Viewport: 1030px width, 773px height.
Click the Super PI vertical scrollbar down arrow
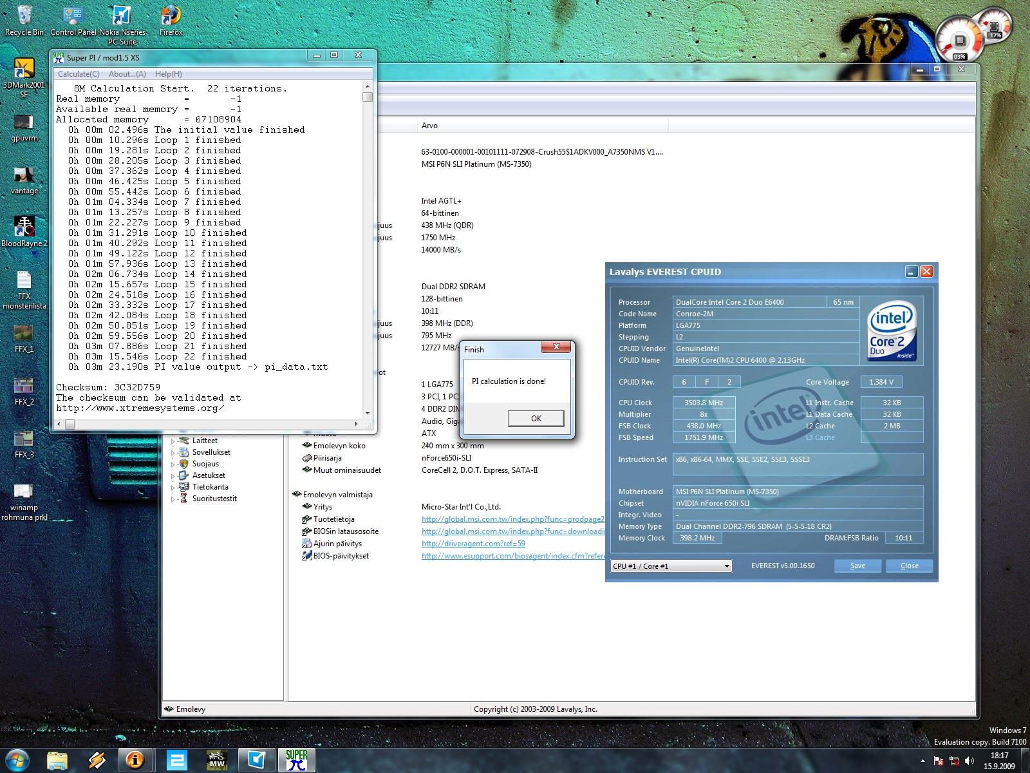(x=368, y=413)
